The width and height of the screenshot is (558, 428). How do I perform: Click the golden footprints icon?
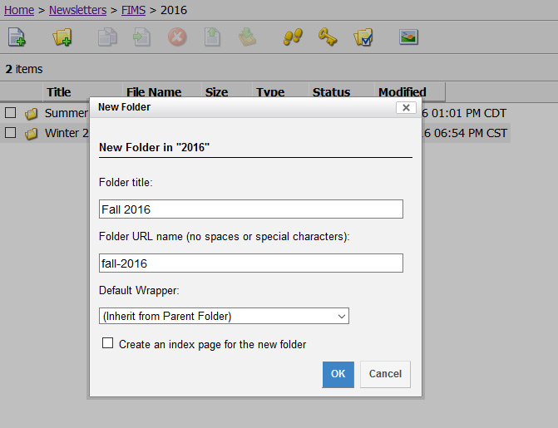293,37
